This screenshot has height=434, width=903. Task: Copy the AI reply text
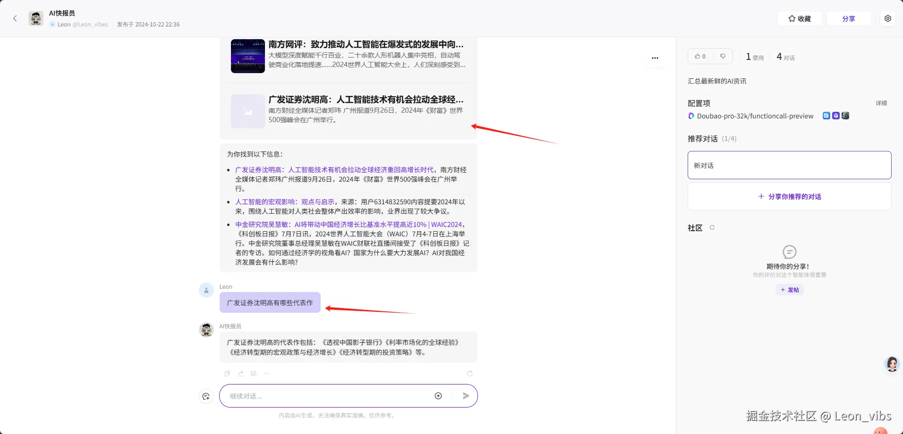(227, 373)
